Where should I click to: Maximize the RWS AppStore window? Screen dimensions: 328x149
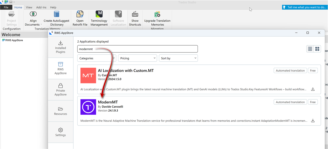[307, 33]
